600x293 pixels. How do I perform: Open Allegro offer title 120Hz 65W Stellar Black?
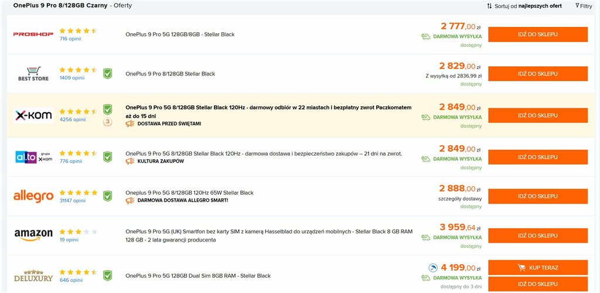pyautogui.click(x=189, y=192)
